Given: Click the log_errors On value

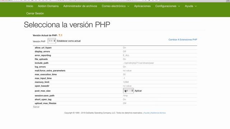Looking at the screenshot, I should [x=124, y=67].
